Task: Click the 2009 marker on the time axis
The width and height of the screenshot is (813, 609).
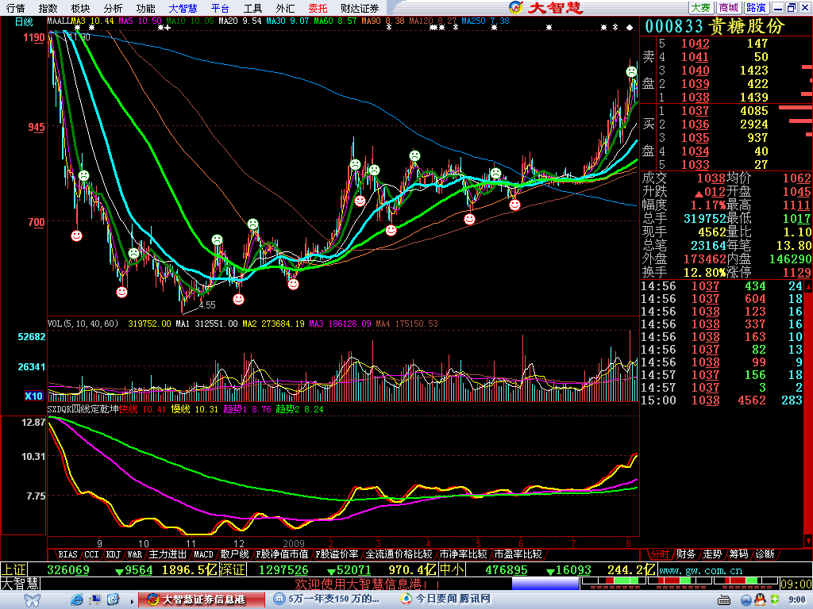Action: 294,543
